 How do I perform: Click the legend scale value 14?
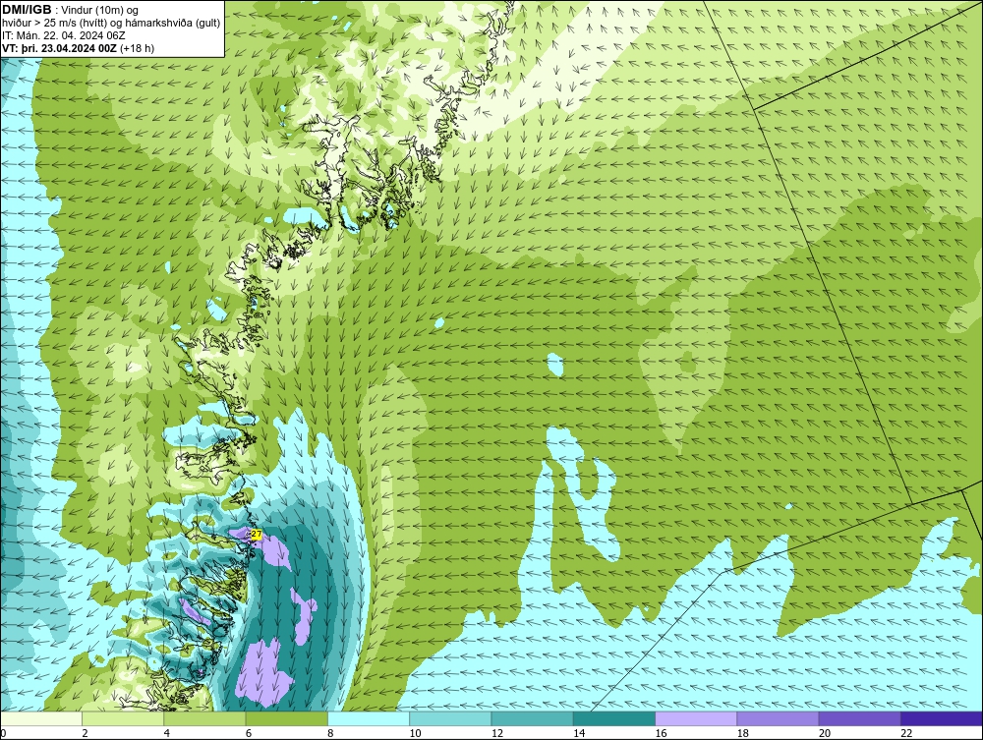pyautogui.click(x=579, y=733)
